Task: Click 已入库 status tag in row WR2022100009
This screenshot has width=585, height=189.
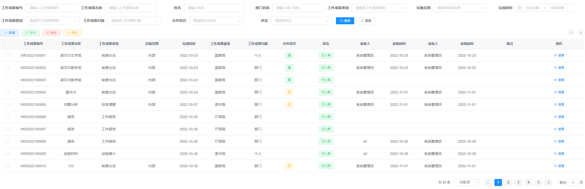Action: tap(326, 154)
